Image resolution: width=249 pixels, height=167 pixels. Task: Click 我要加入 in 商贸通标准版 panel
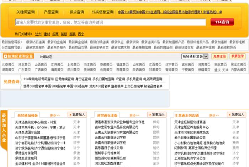point(157,115)
